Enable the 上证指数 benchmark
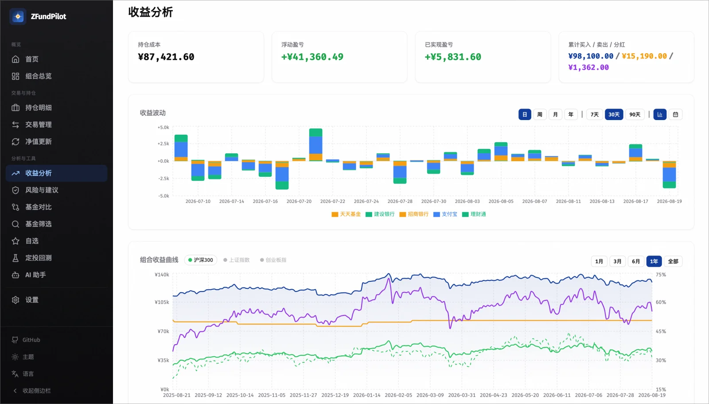Image resolution: width=709 pixels, height=404 pixels. point(237,260)
